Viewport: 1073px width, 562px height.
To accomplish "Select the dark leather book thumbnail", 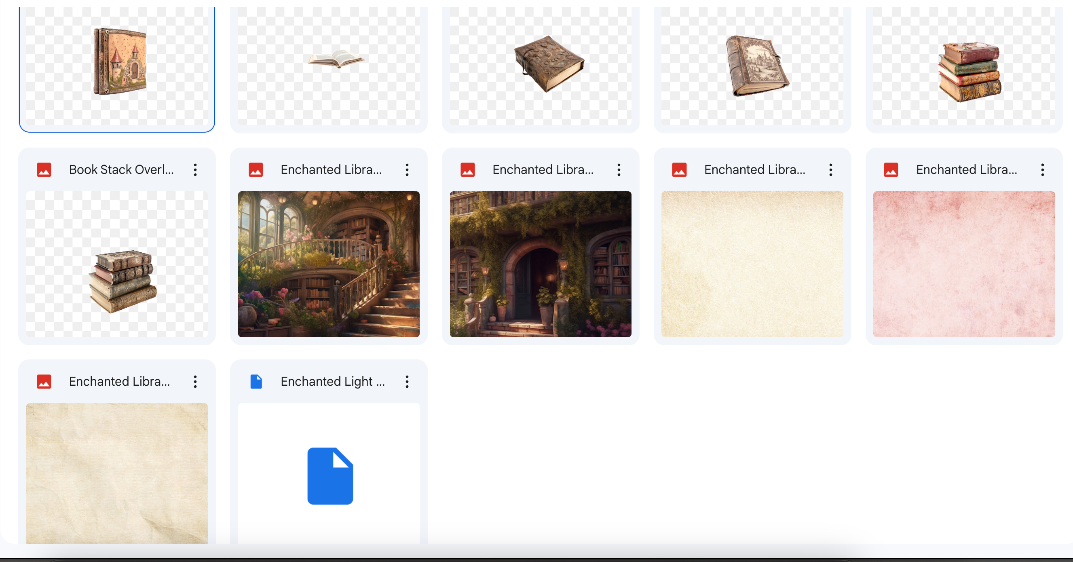I will pyautogui.click(x=549, y=63).
